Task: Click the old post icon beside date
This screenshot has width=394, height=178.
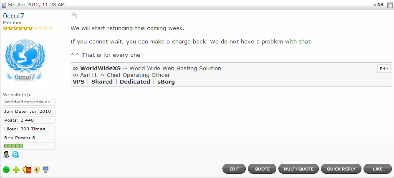Action: click(4, 5)
